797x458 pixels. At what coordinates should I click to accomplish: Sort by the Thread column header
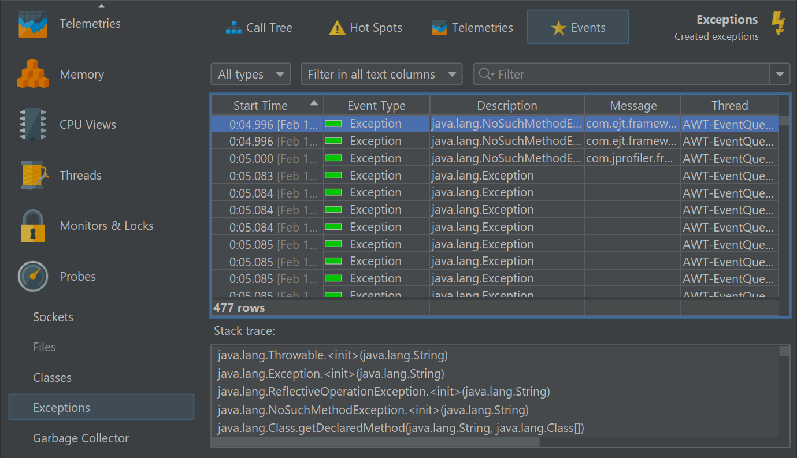[x=729, y=106]
